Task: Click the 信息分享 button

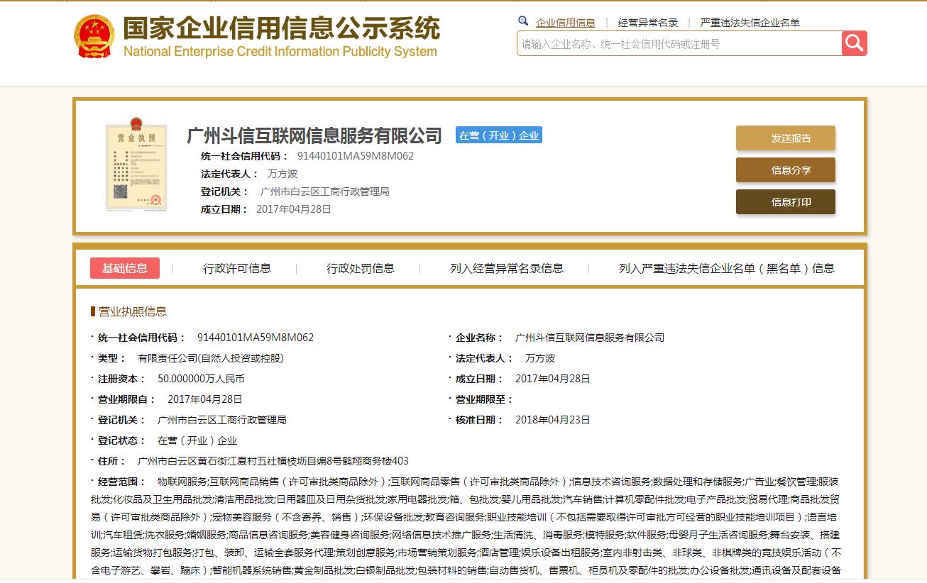Action: click(786, 170)
